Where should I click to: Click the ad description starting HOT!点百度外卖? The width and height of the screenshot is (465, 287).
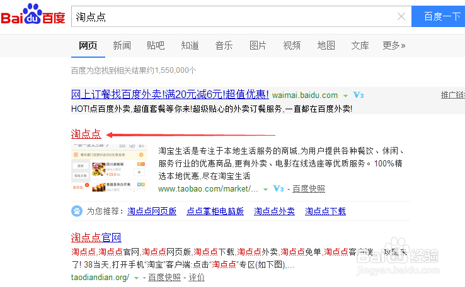click(212, 109)
